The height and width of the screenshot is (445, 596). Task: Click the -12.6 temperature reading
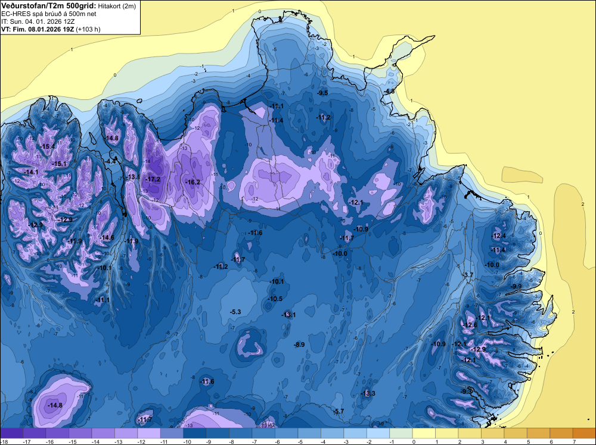coord(470,325)
